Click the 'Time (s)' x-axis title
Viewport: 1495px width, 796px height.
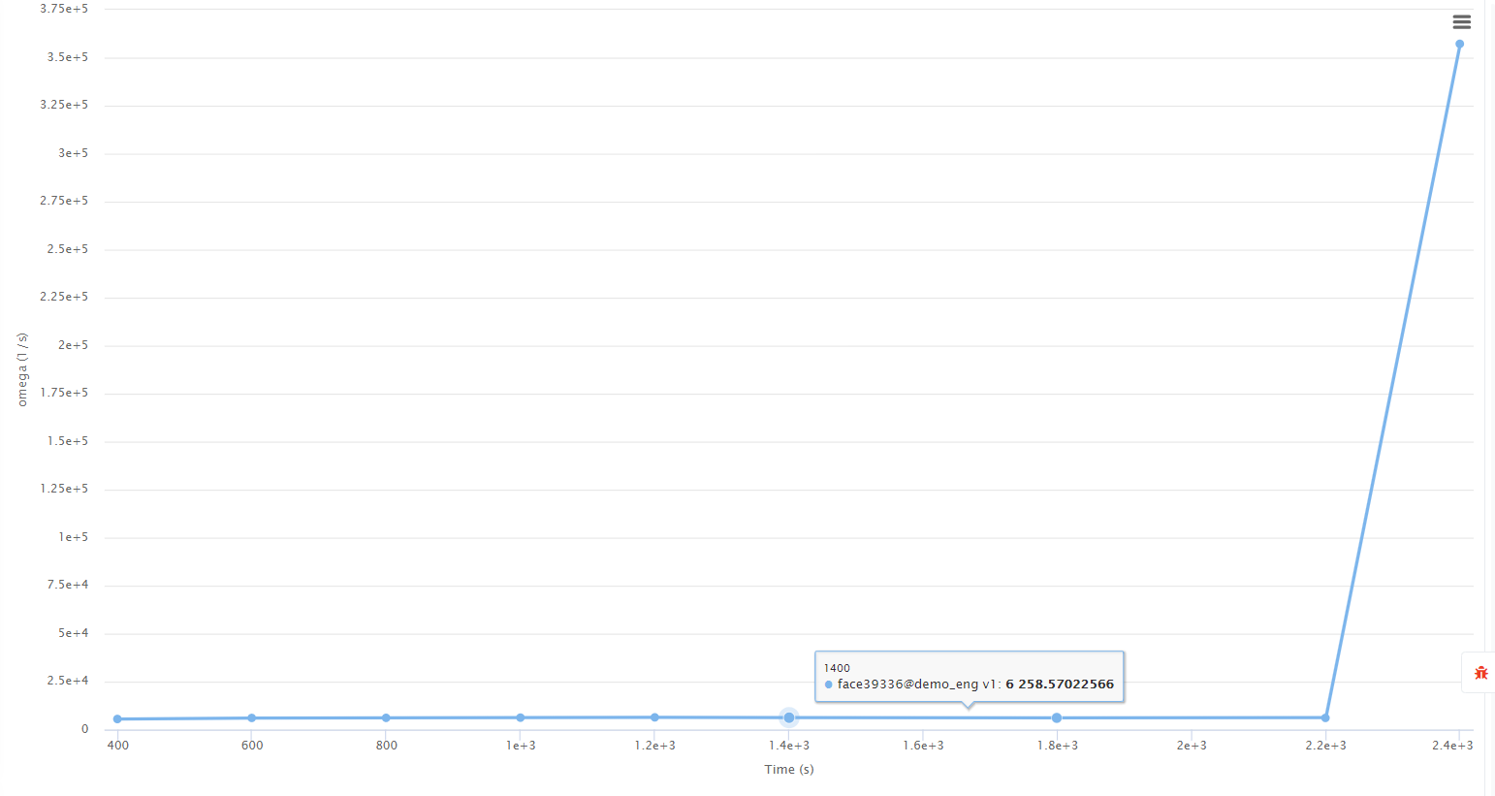coord(788,770)
